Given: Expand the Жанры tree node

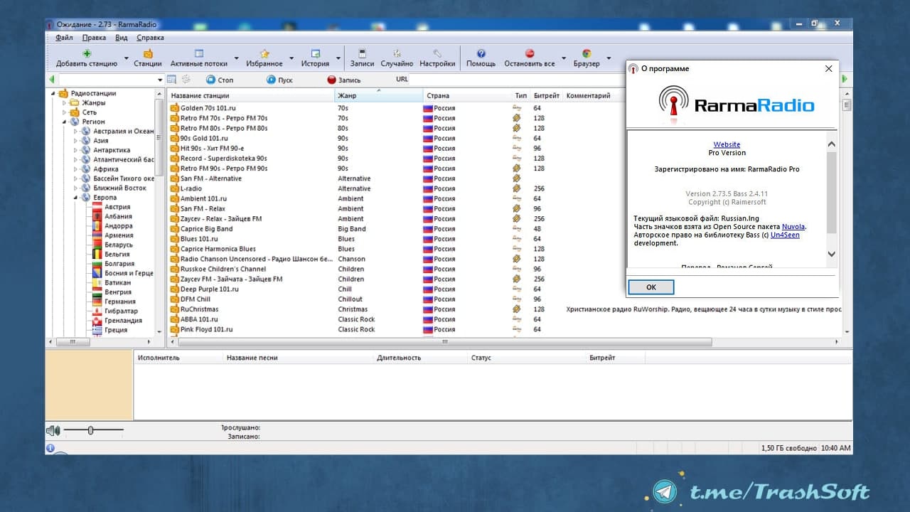Looking at the screenshot, I should pos(64,103).
